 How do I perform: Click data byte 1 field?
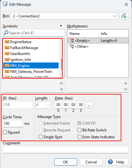[x=66, y=105]
